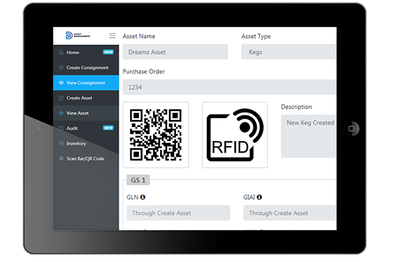Viewport: 393px width, 262px height.
Task: Click the QR code image
Action: pos(156,135)
